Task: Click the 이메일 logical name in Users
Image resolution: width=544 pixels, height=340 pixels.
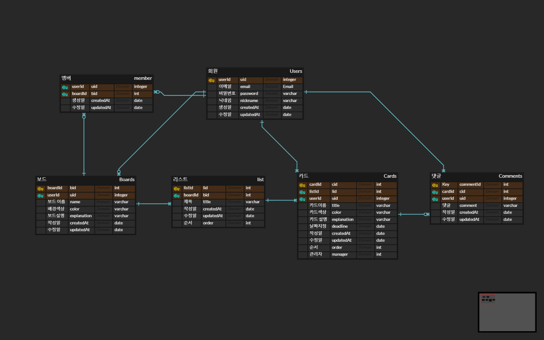Action: [225, 86]
